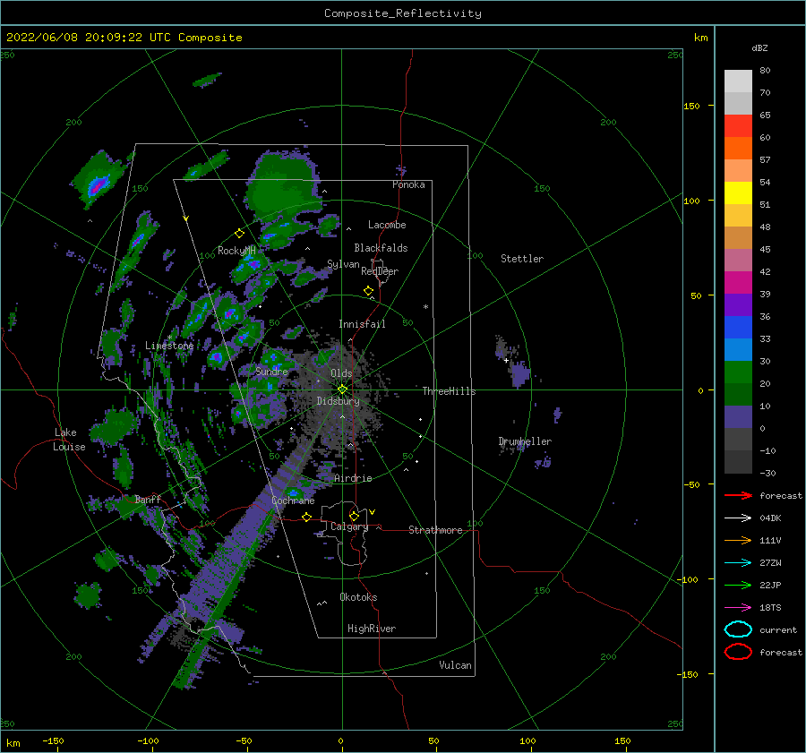
Task: Click the Didsbury label
Action: tap(338, 401)
